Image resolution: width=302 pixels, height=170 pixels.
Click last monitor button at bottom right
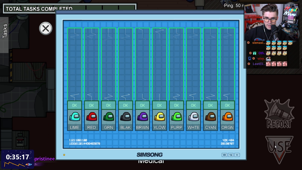point(237,155)
